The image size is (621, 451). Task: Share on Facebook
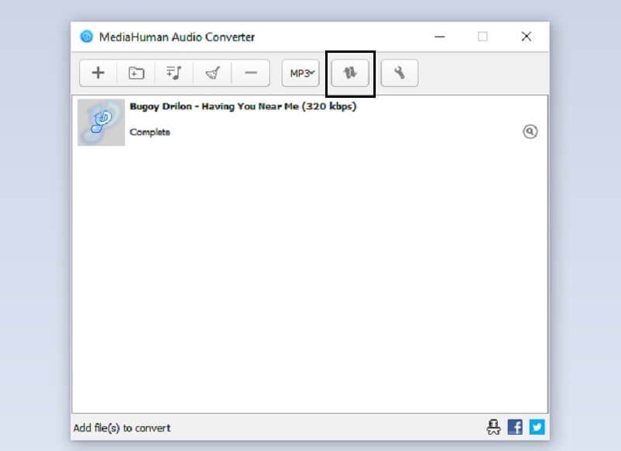tap(515, 427)
